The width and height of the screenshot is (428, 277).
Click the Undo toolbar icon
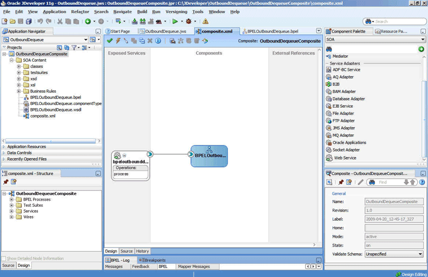point(40,21)
